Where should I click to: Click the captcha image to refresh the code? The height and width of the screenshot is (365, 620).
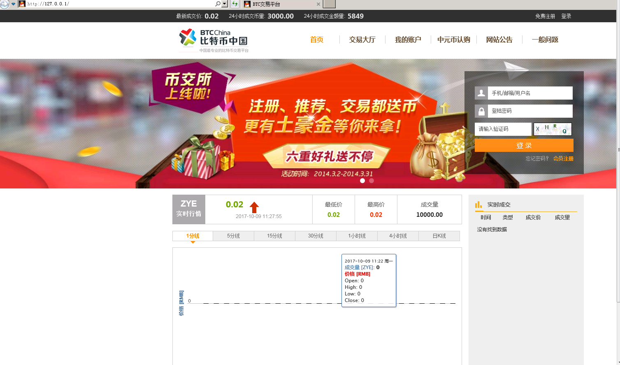[553, 129]
